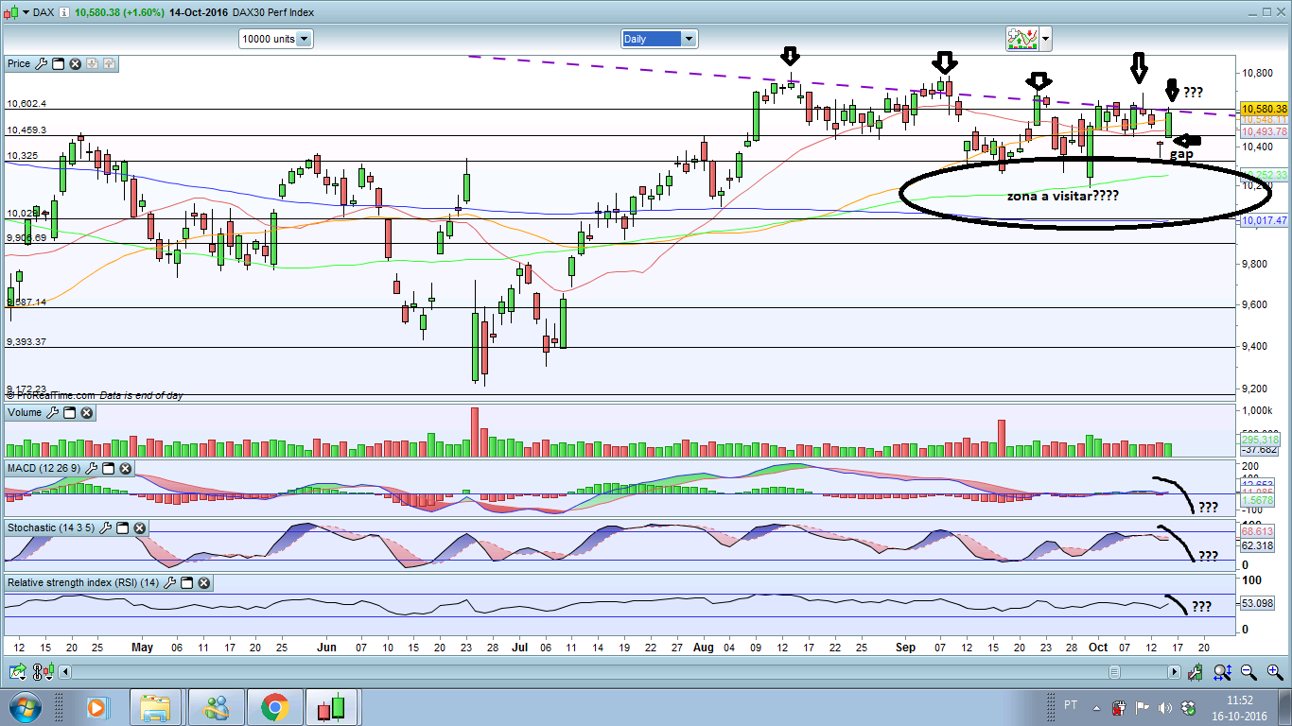
Task: Click the 10,580.38 (+1.60%) price text
Action: tap(121, 12)
